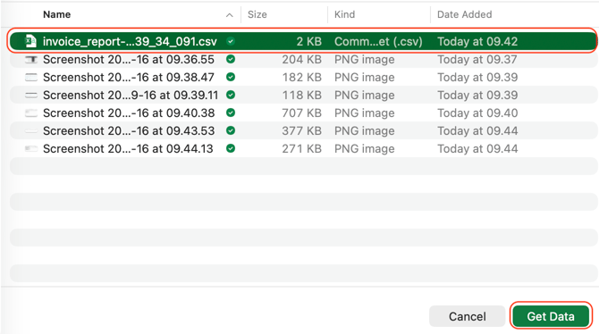Click sync status checkmark for Screenshot 09.39.11

click(231, 95)
